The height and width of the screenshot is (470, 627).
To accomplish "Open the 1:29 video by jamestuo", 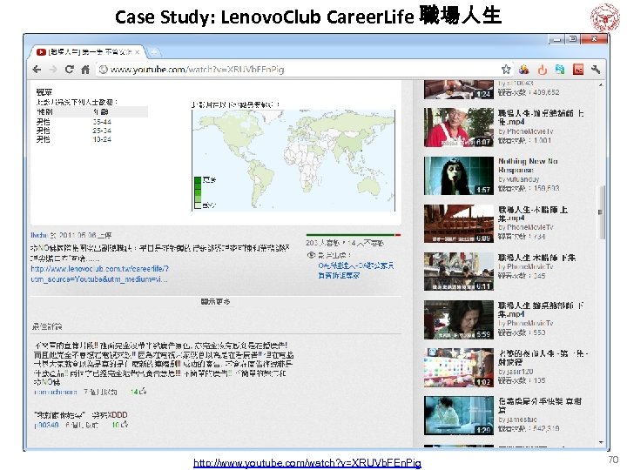I will click(x=459, y=416).
